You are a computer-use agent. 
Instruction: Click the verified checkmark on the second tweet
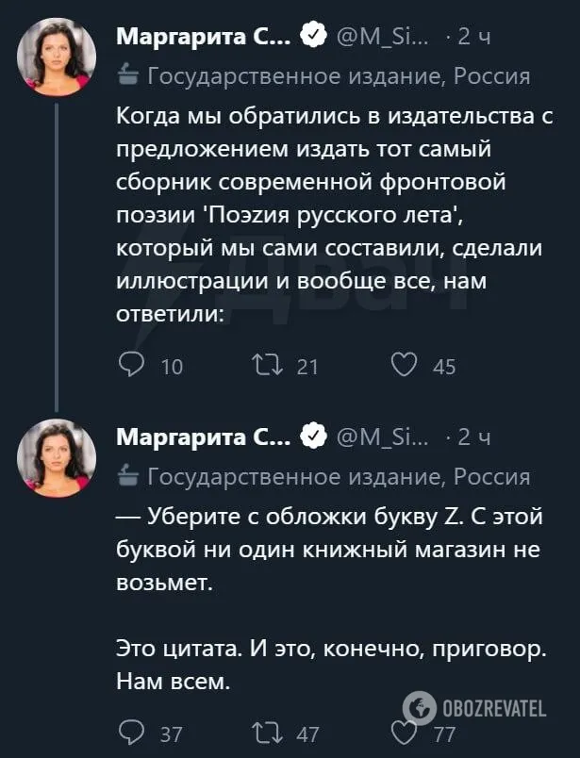point(309,435)
